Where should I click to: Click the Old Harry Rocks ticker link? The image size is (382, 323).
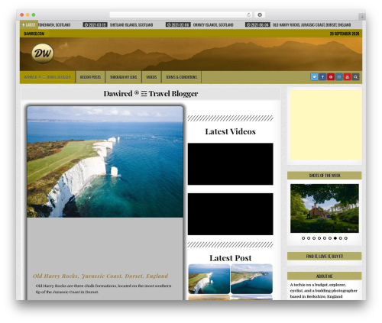click(x=312, y=25)
